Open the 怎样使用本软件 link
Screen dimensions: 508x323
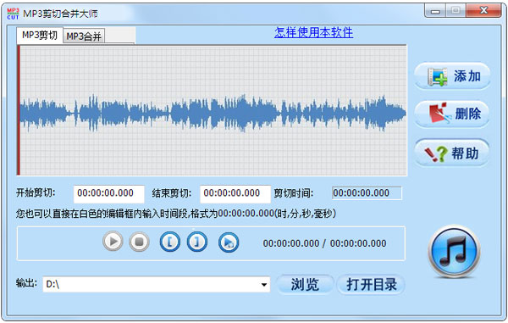click(x=313, y=32)
